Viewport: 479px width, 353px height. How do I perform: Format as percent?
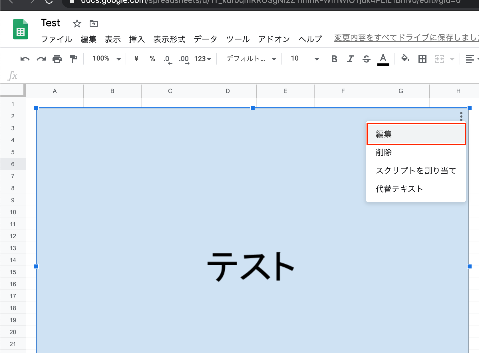tap(152, 59)
